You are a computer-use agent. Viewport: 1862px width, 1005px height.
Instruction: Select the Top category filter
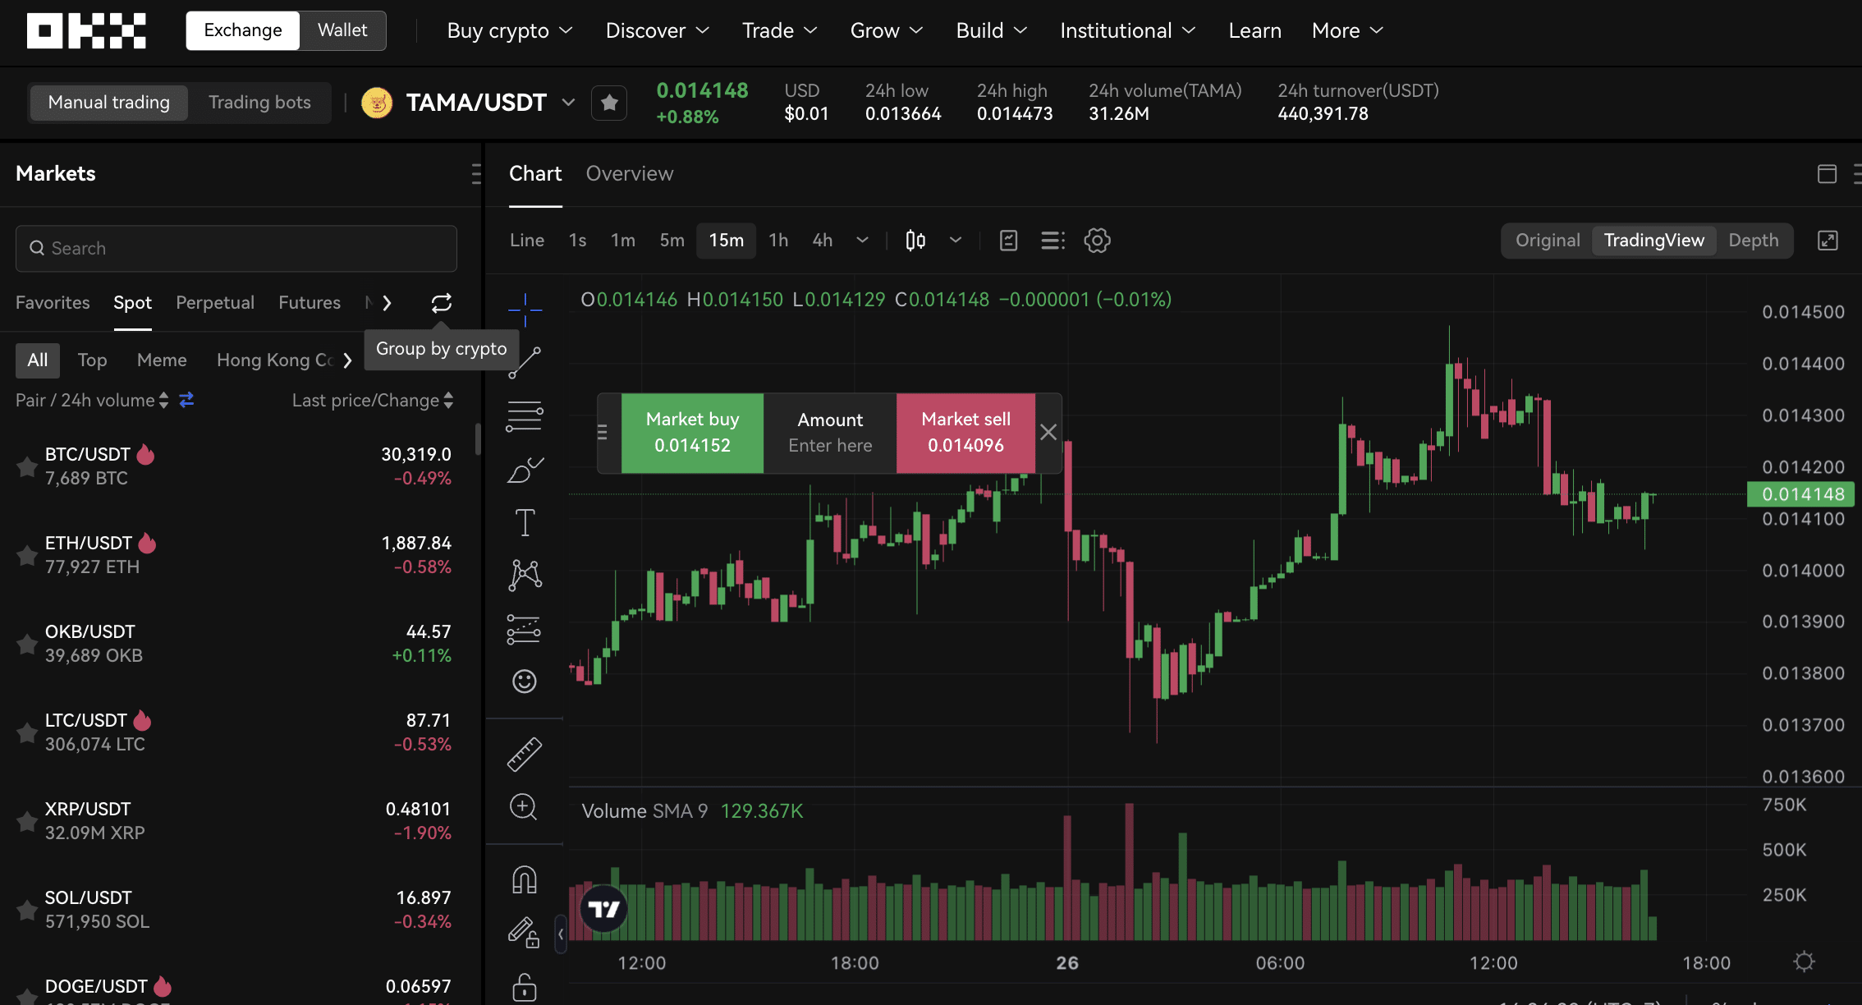(x=92, y=360)
